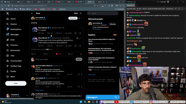Open Premium in the sidebar
The height and width of the screenshot is (104, 186).
pos(12,45)
